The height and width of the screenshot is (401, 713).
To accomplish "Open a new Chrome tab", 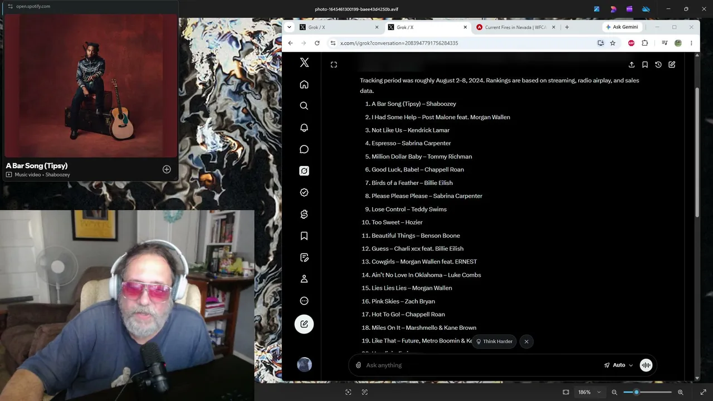I will (x=567, y=27).
